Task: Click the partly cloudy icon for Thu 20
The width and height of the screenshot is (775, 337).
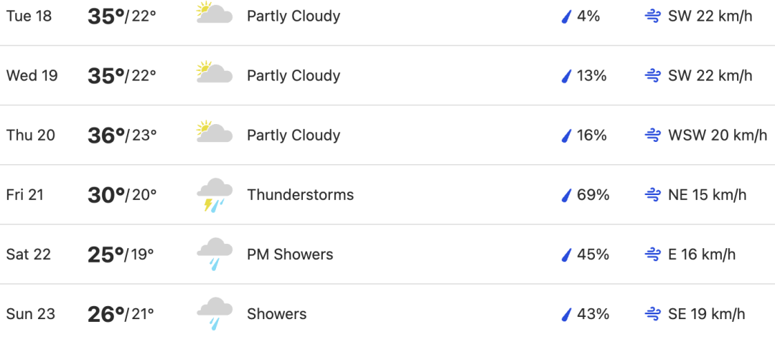Action: [215, 131]
